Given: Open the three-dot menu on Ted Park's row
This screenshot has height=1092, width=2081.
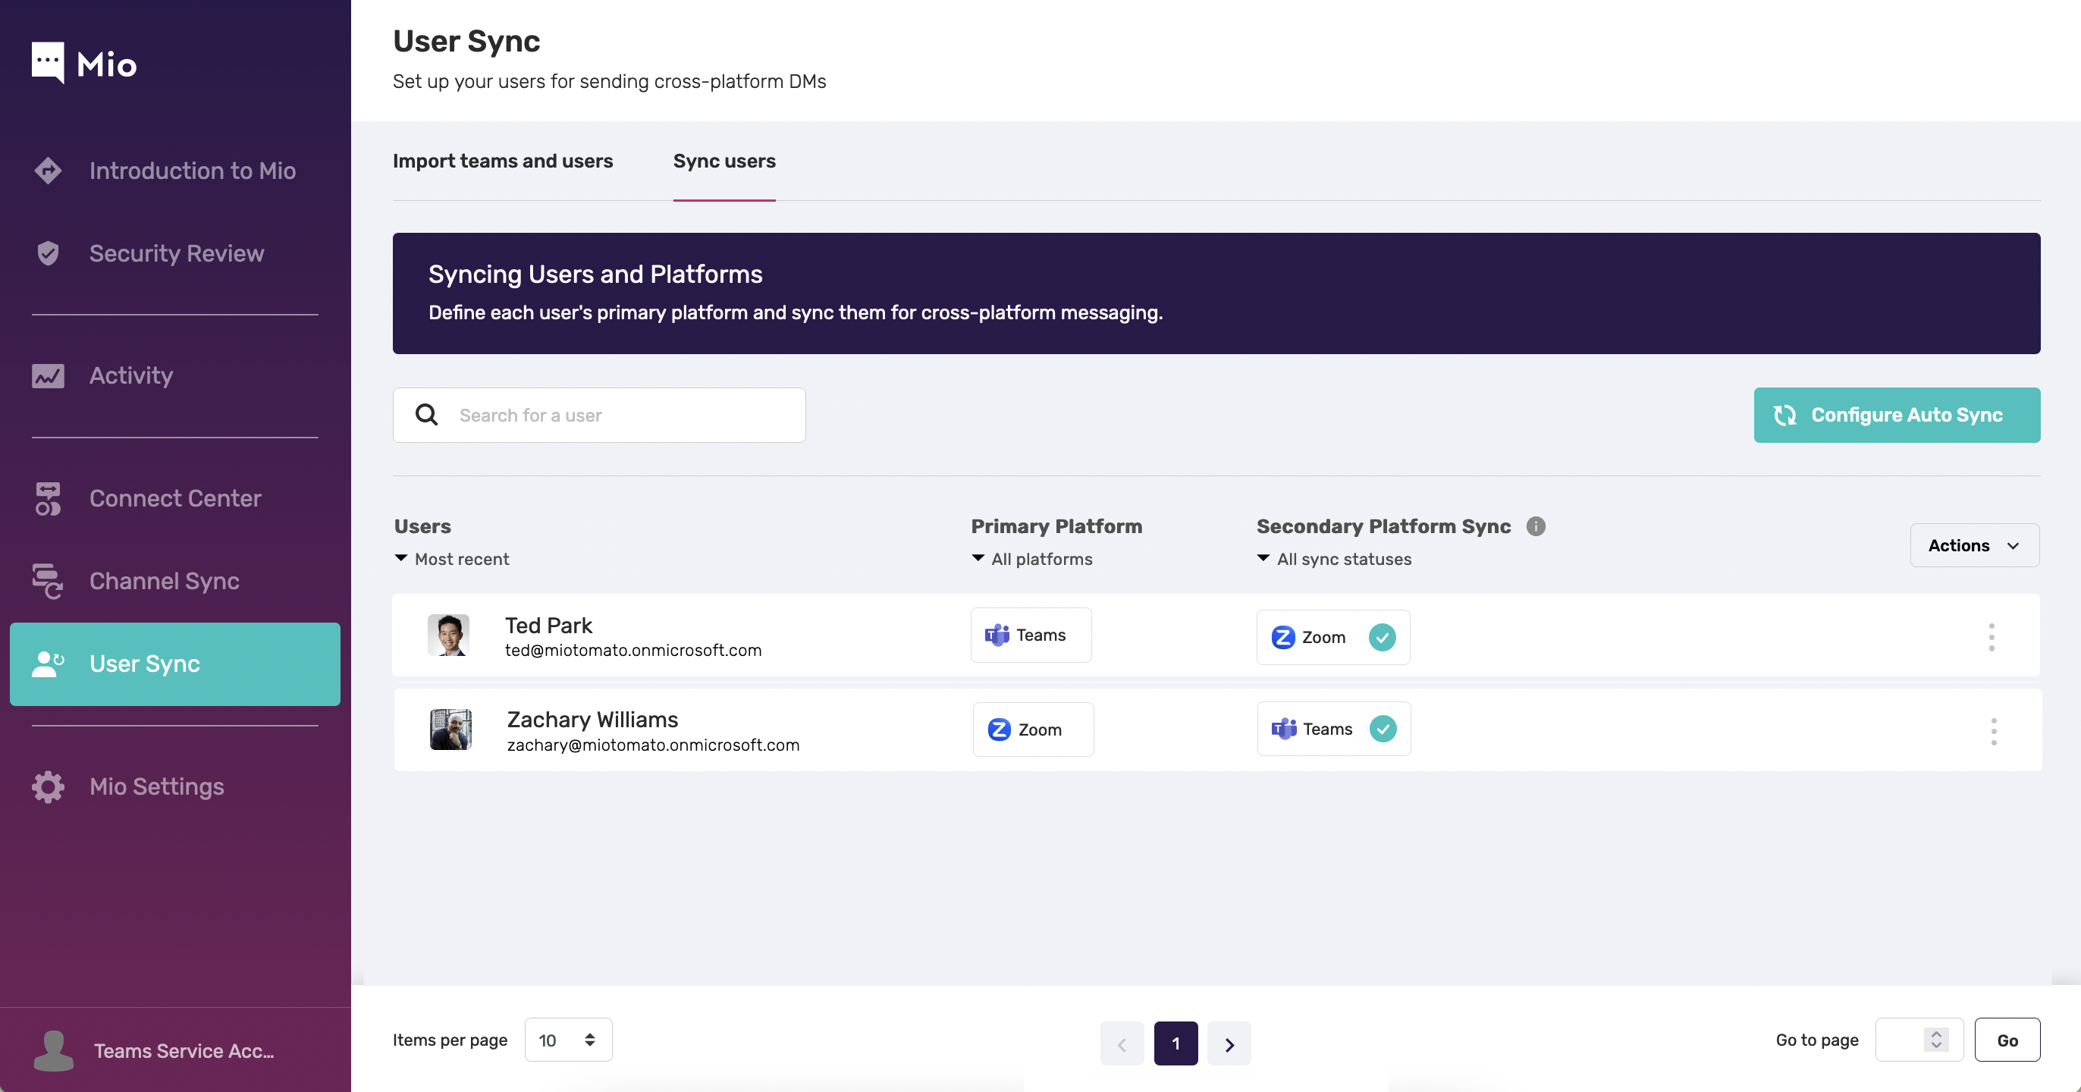Looking at the screenshot, I should coord(1992,635).
